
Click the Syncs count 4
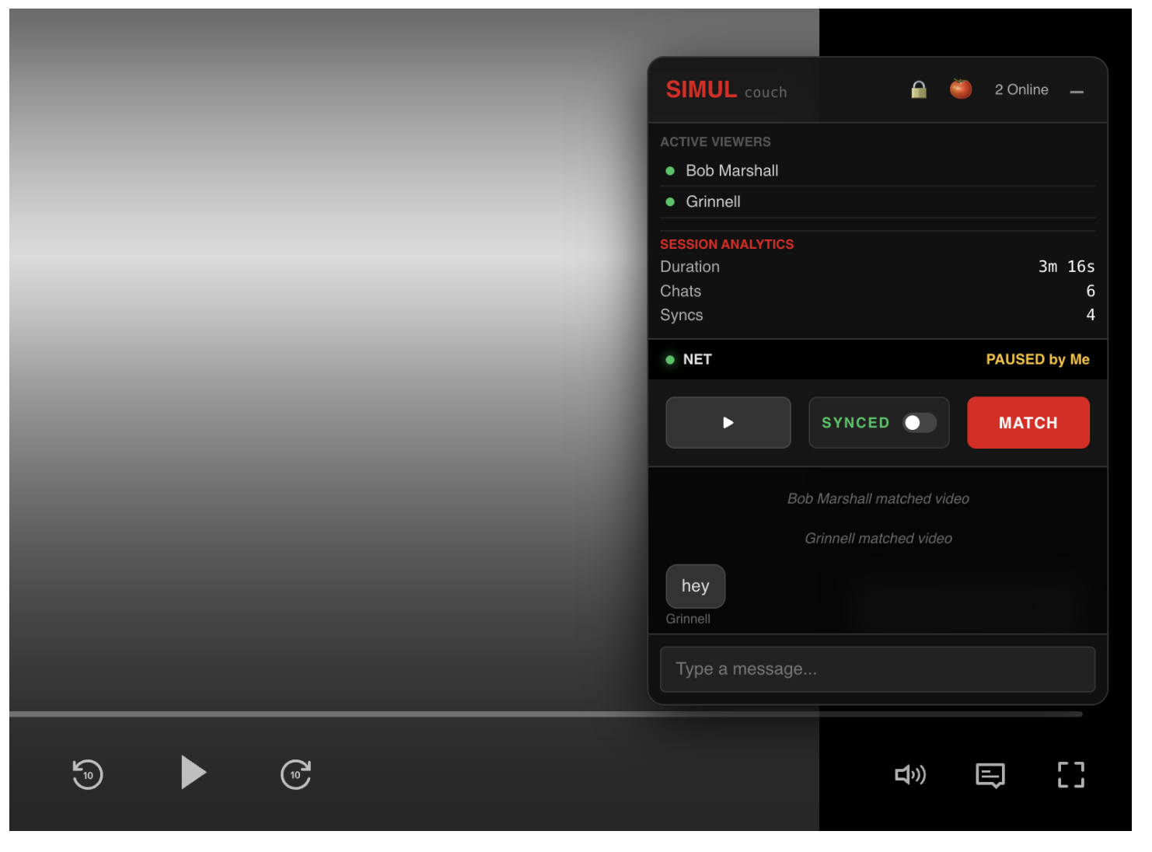point(1091,315)
